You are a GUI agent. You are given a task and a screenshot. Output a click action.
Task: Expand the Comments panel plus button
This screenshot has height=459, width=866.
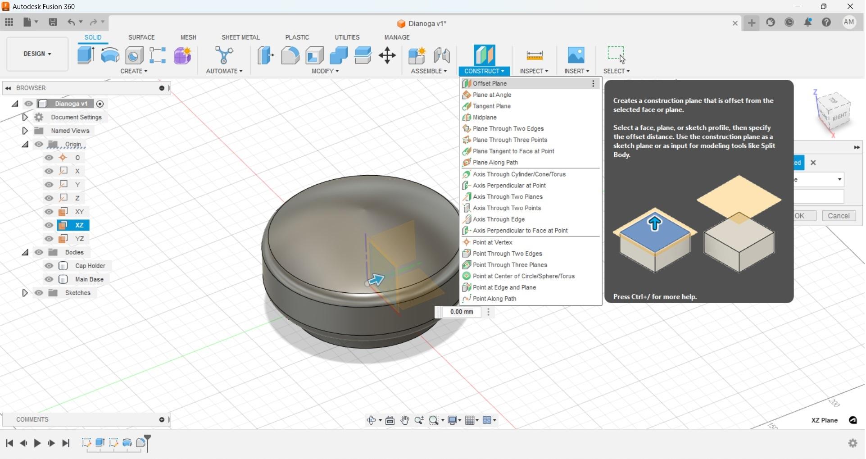click(x=162, y=420)
